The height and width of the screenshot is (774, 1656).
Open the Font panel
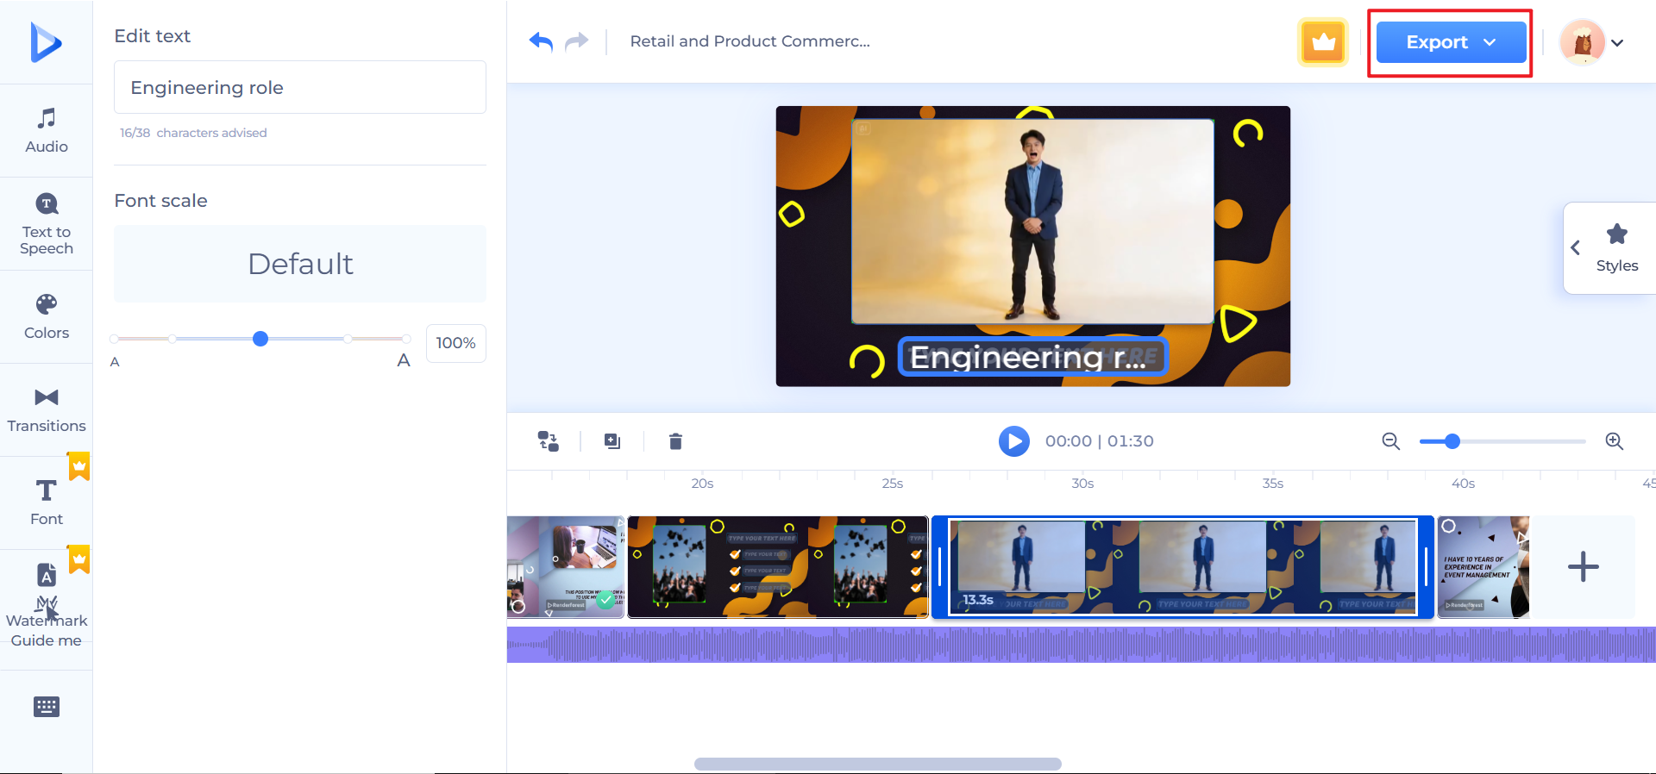click(47, 503)
